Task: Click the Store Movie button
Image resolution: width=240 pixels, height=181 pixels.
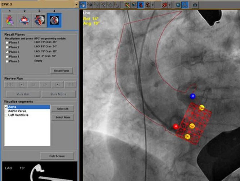Action: pos(58,94)
